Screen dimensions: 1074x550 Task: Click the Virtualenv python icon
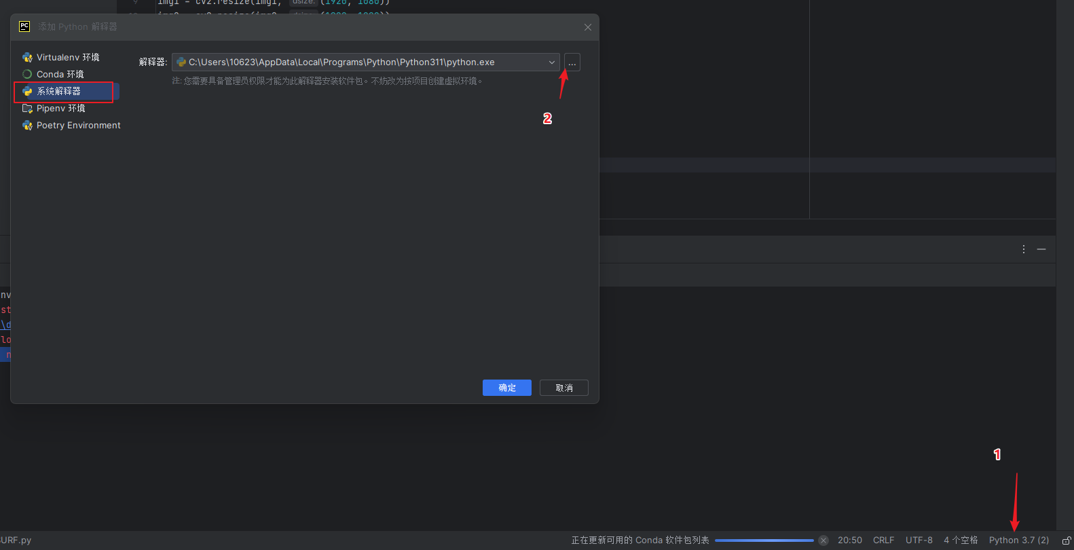(x=27, y=57)
